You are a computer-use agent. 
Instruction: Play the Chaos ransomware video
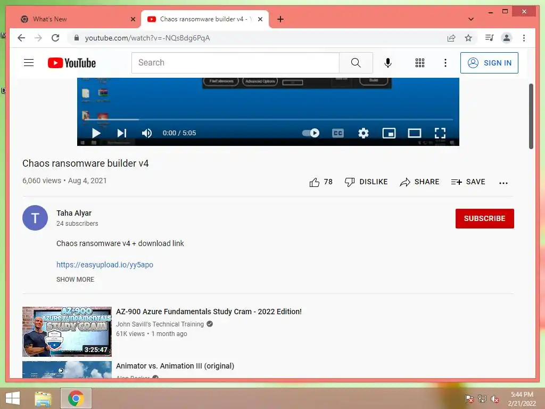[96, 133]
